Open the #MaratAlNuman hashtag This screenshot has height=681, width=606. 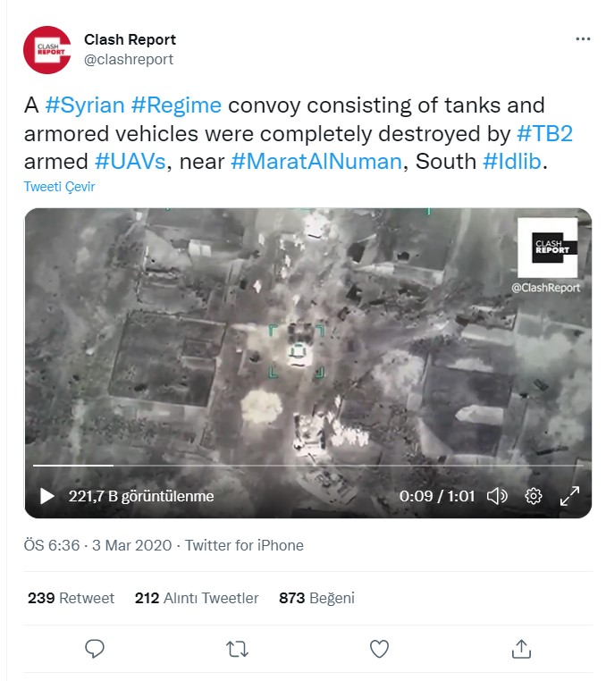316,162
